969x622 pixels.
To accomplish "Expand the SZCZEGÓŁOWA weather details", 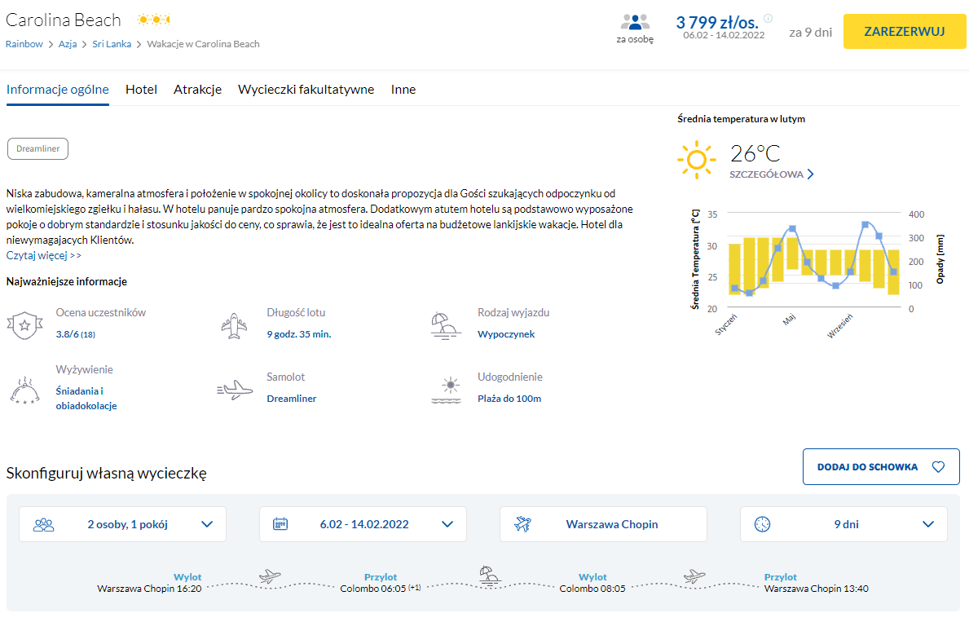I will (771, 174).
